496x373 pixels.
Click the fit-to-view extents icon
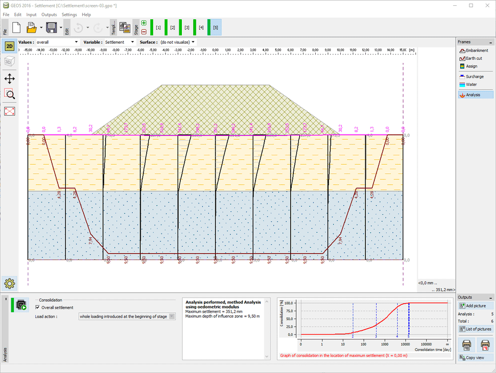click(10, 111)
